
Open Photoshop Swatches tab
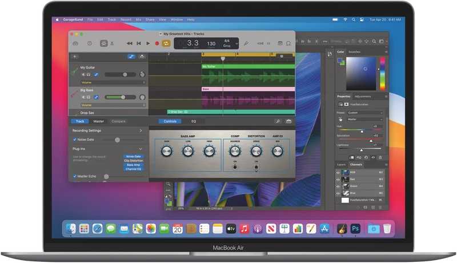tap(354, 52)
